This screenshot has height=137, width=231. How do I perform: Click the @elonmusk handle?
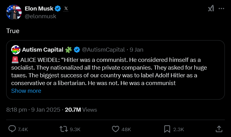(40, 16)
